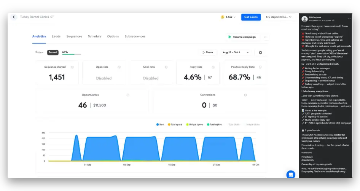Click the info icon on Conversions card
This screenshot has width=360, height=191.
pyautogui.click(x=245, y=95)
